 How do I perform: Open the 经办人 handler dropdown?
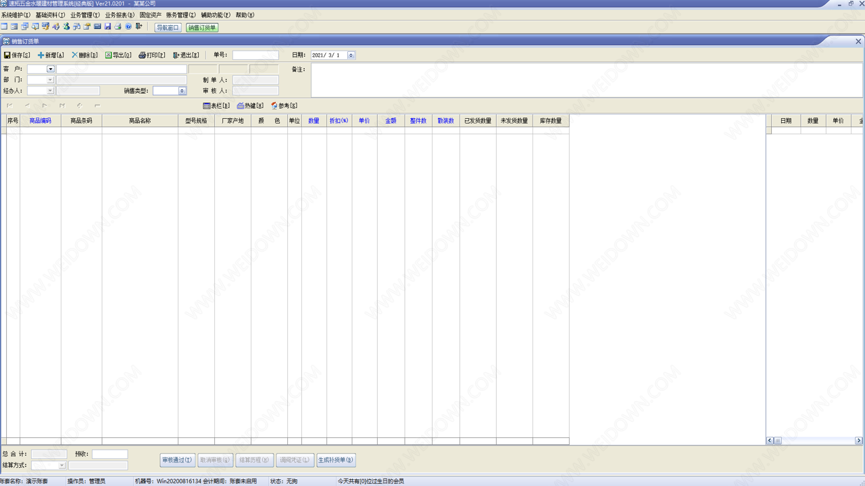(x=50, y=90)
